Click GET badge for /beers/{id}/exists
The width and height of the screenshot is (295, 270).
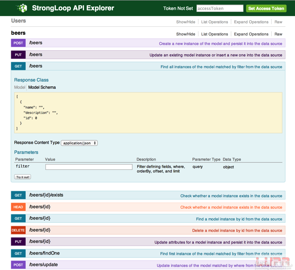18,195
